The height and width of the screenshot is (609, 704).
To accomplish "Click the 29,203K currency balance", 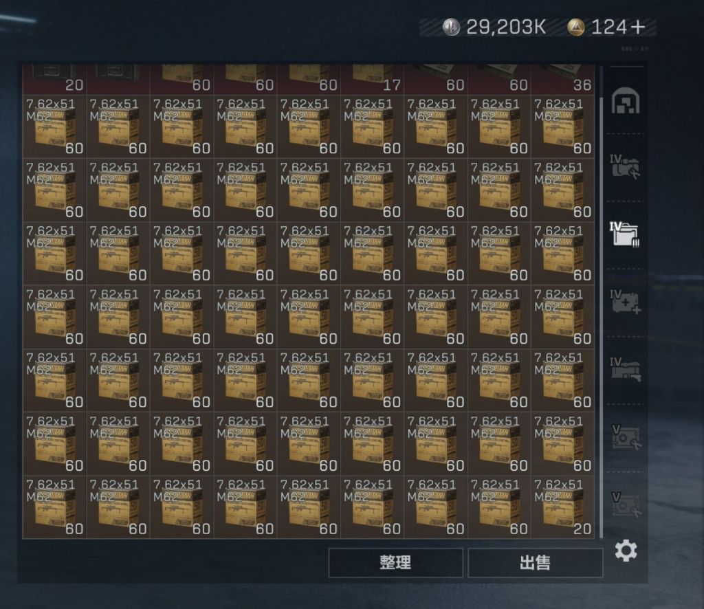I will point(505,27).
